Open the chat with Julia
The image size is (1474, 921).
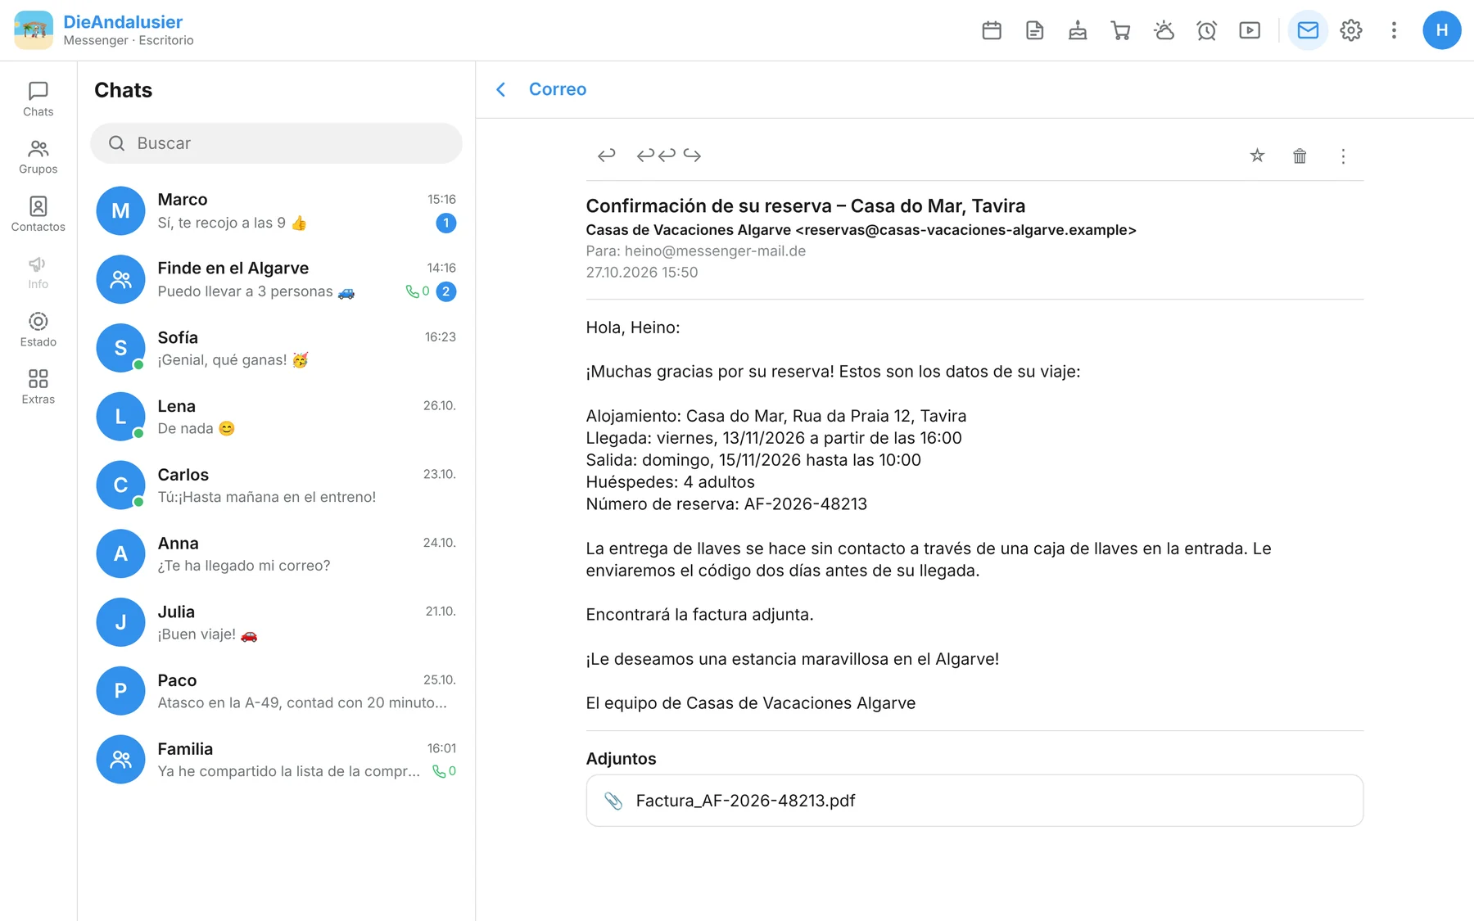pyautogui.click(x=276, y=622)
